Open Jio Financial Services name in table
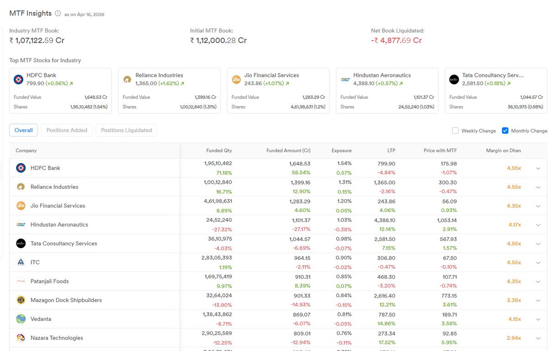This screenshot has width=549, height=351. coord(58,206)
